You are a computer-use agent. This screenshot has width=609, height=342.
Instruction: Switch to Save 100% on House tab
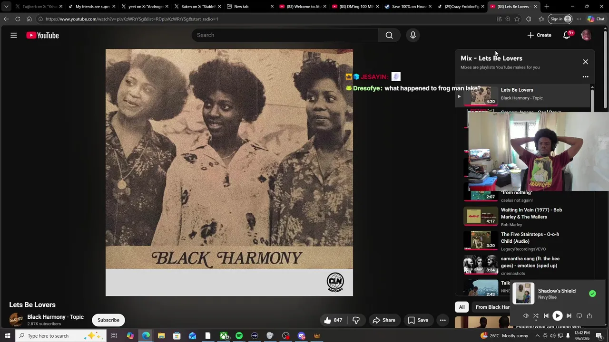click(x=407, y=7)
